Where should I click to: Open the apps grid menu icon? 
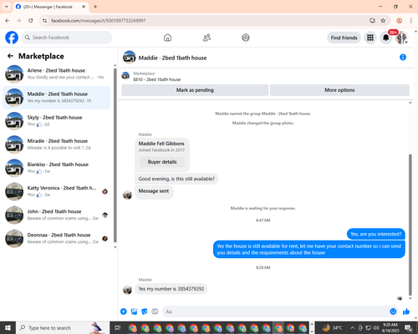click(x=370, y=38)
